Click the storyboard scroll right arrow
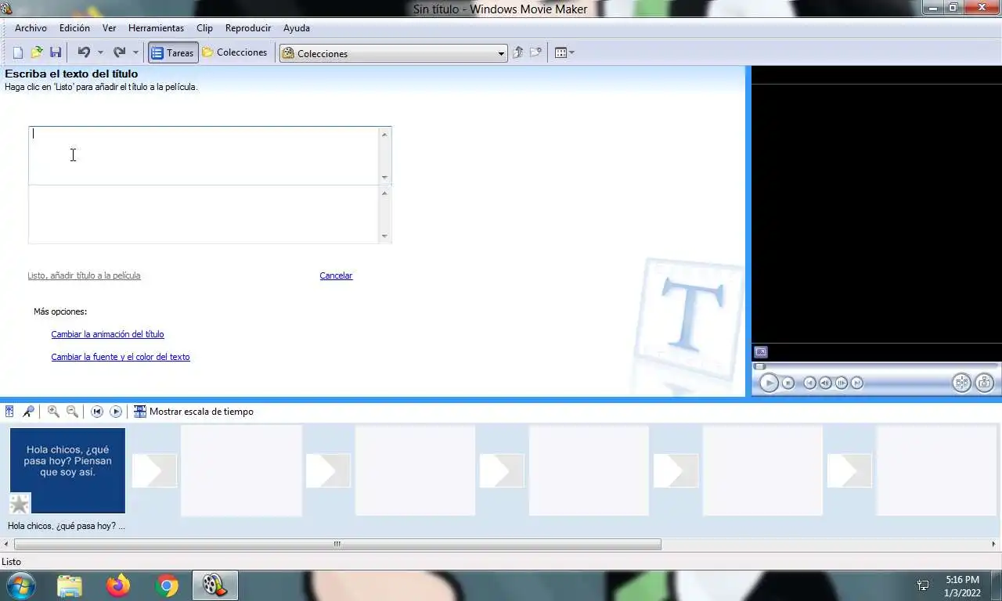The height and width of the screenshot is (601, 1002). pyautogui.click(x=995, y=544)
